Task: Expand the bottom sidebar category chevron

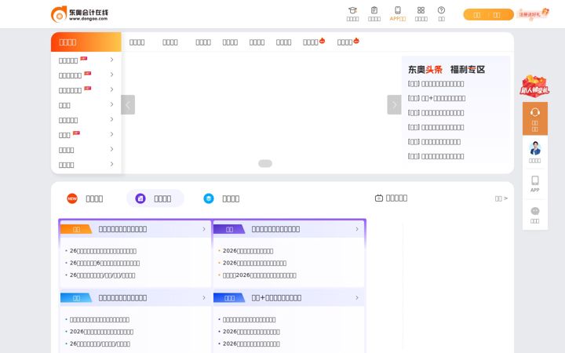Action: pos(111,164)
